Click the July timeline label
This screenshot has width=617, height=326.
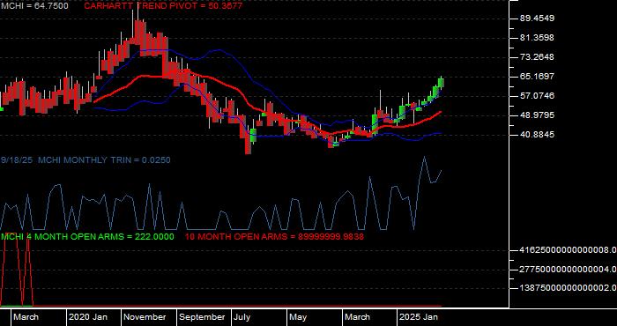242,317
